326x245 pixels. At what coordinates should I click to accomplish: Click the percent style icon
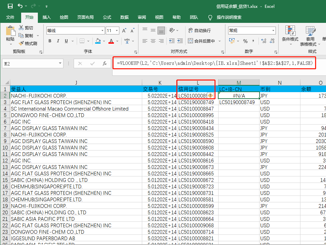tap(245, 41)
